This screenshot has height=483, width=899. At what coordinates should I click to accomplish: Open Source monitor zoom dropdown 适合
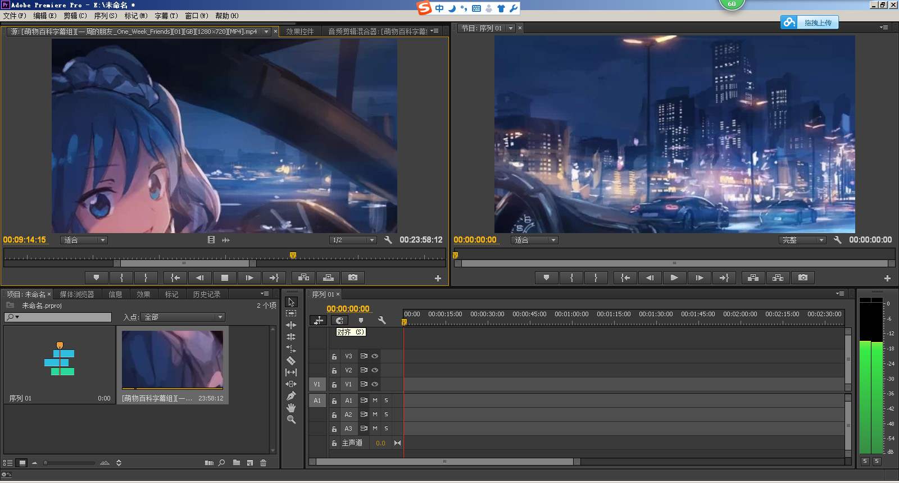click(x=84, y=240)
